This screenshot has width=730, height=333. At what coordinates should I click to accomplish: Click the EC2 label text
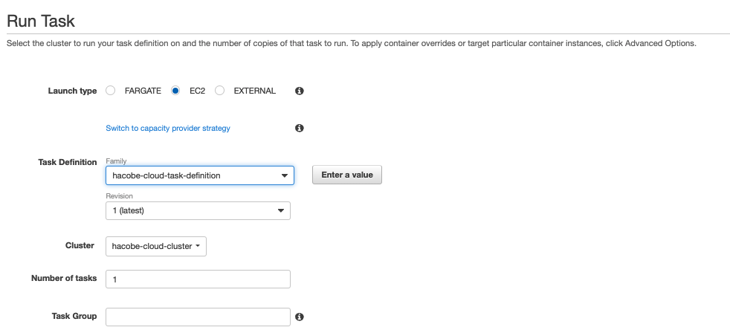click(197, 91)
